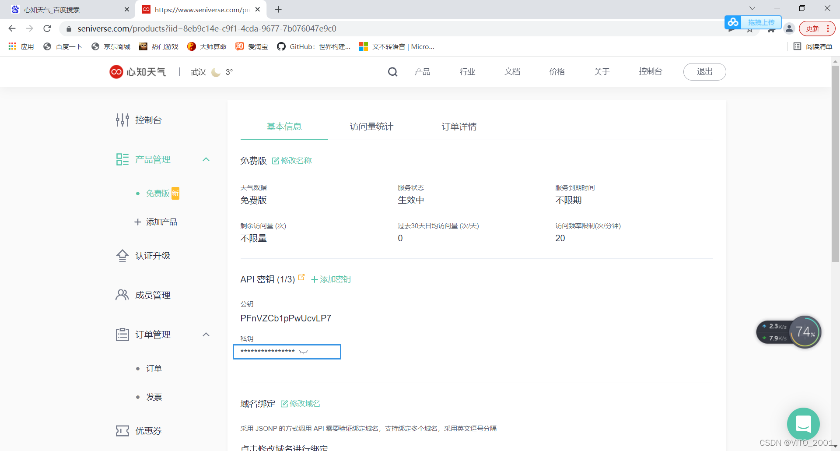Image resolution: width=840 pixels, height=451 pixels.
Task: Open 控制台 in top navigation
Action: click(x=651, y=72)
